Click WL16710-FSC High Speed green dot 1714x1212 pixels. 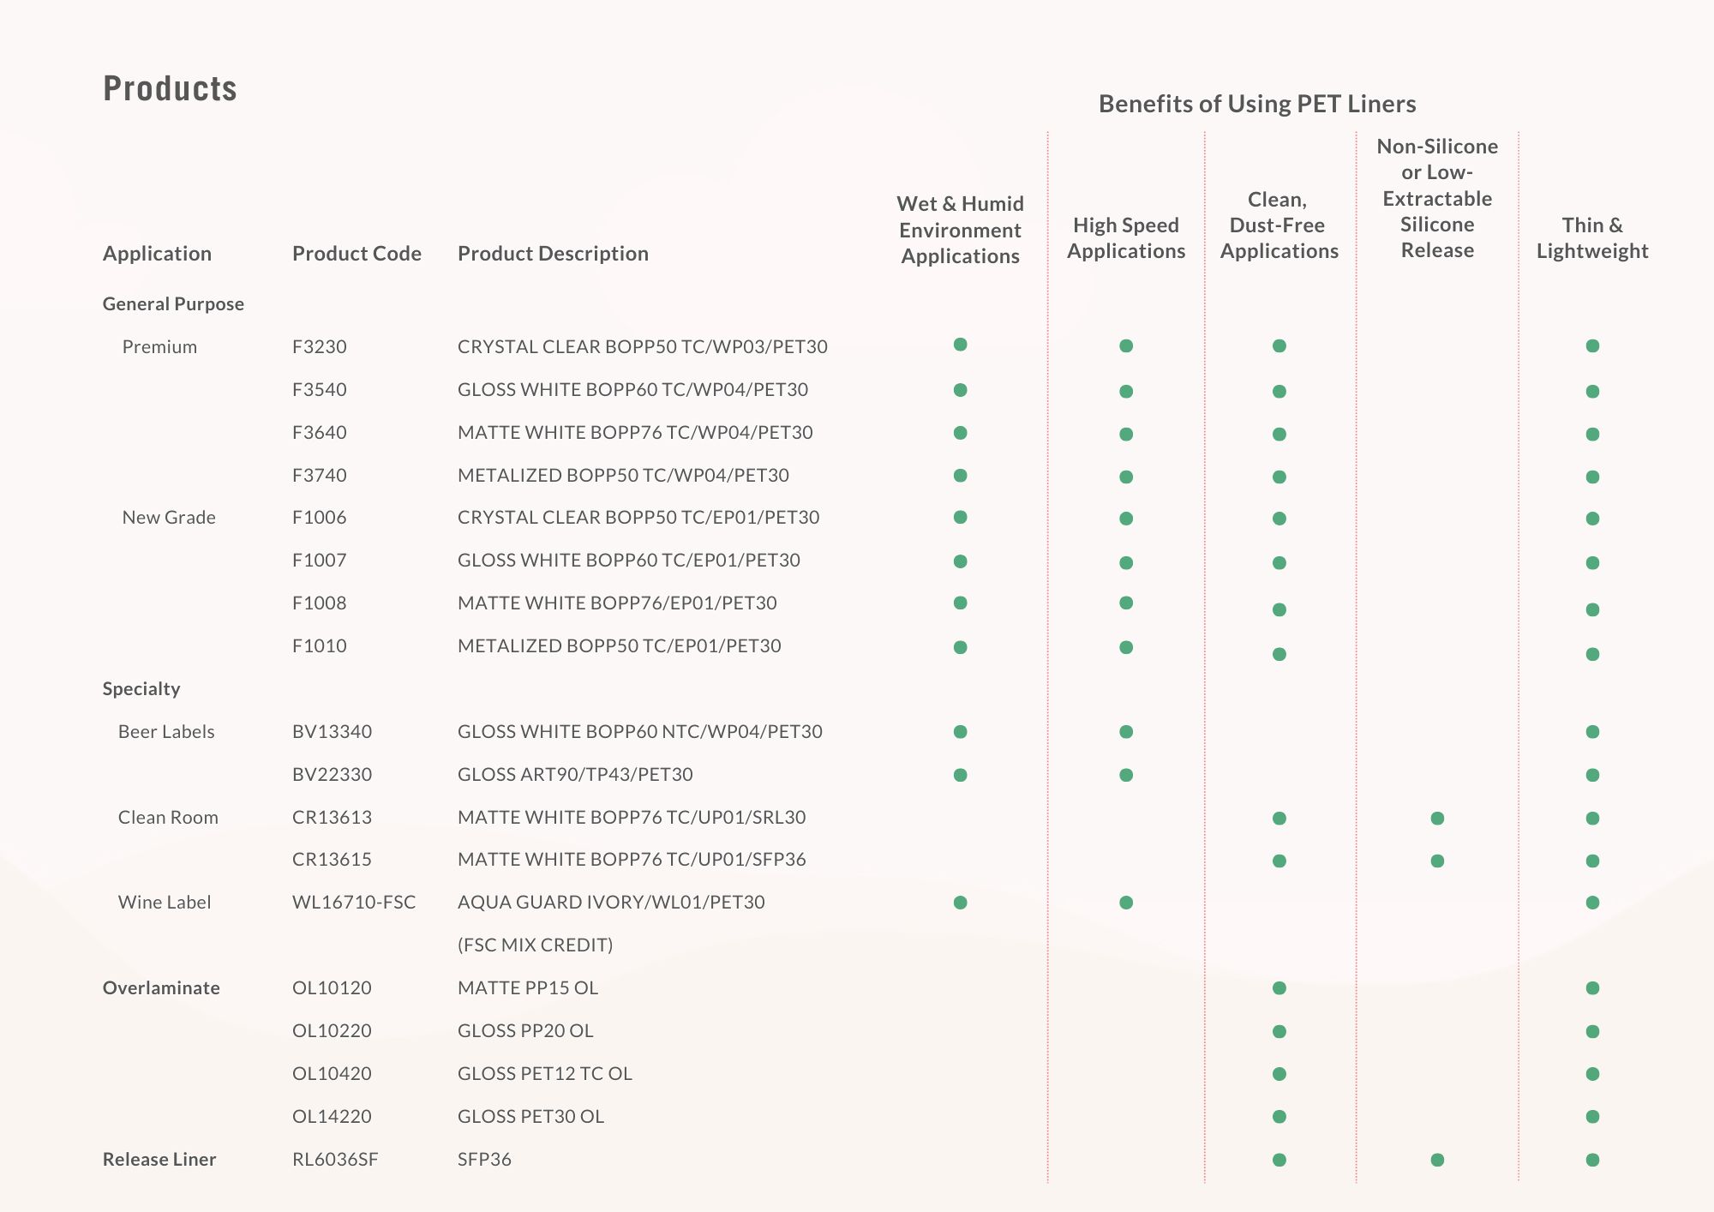coord(1126,903)
